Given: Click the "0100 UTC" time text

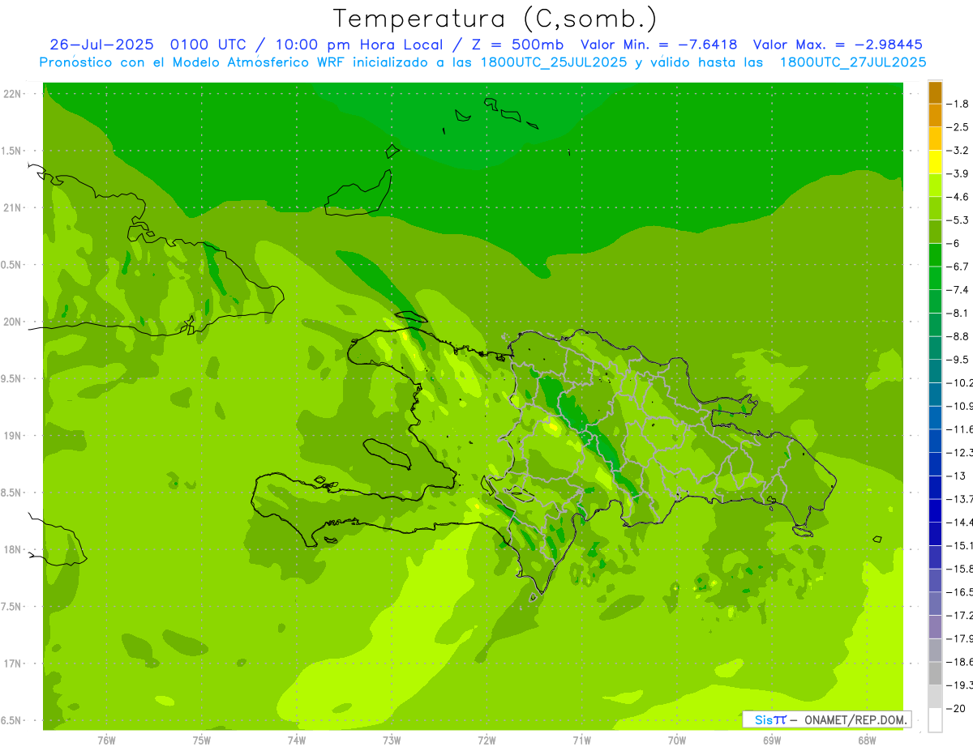Looking at the screenshot, I should click(211, 45).
